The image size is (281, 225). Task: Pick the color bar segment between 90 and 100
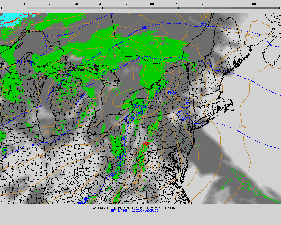point(241,8)
